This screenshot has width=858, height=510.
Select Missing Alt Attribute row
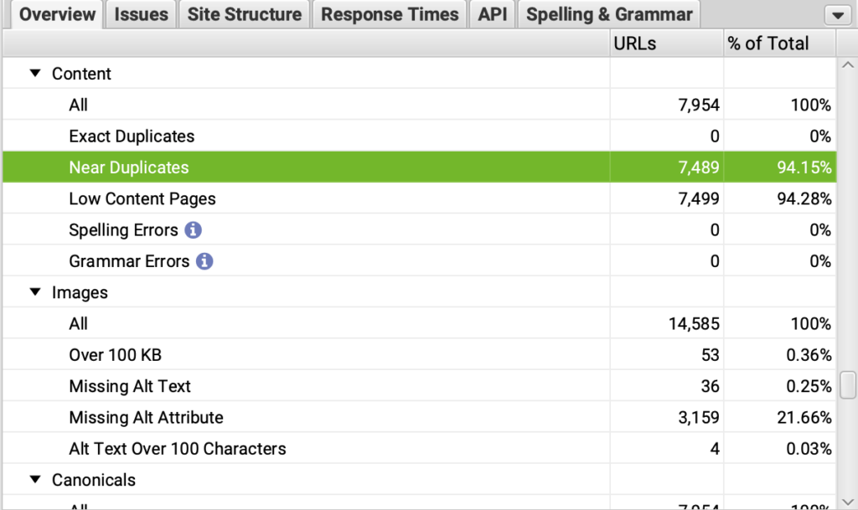pyautogui.click(x=146, y=417)
